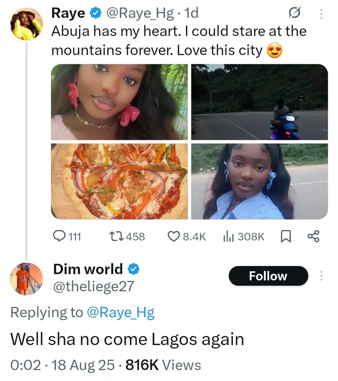Open more options for Dim world's reply
The width and height of the screenshot is (338, 381).
(x=321, y=276)
